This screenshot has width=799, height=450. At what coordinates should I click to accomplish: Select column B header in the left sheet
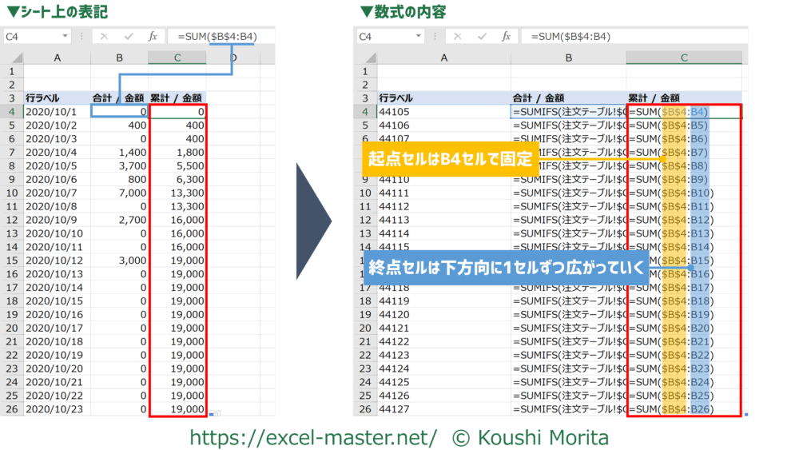[119, 58]
